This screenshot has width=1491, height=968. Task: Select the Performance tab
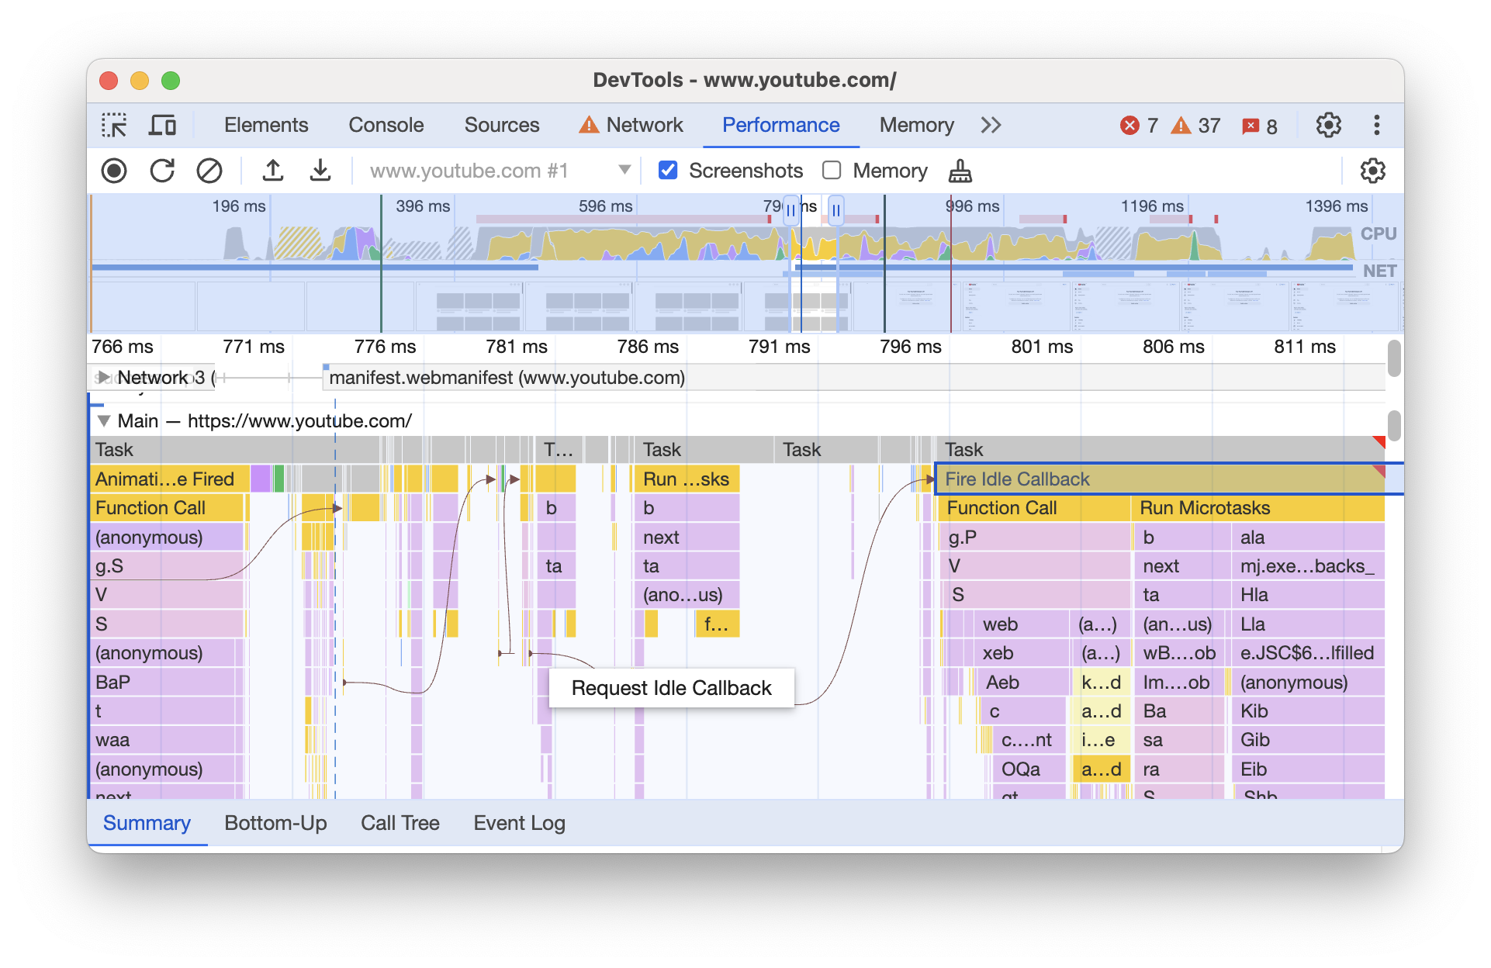coord(779,123)
